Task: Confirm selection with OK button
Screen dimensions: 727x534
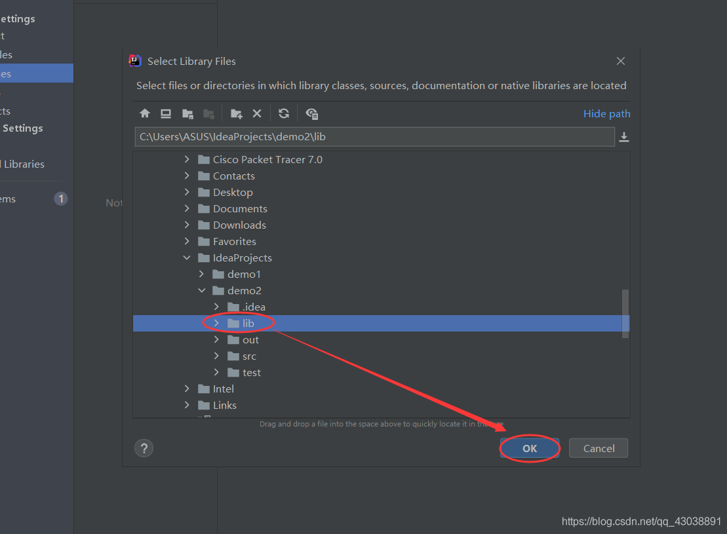Action: (530, 448)
